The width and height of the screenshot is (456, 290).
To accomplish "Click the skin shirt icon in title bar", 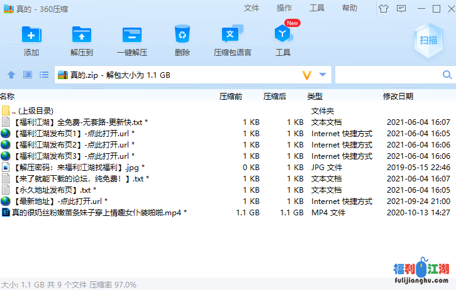I will [384, 8].
